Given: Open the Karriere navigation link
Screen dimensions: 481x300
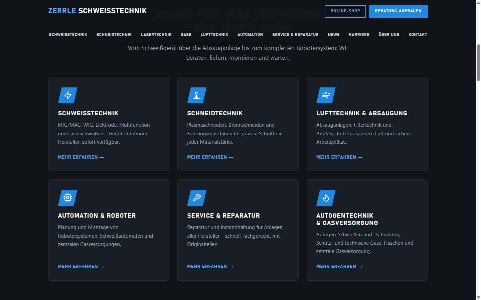Looking at the screenshot, I should point(359,35).
